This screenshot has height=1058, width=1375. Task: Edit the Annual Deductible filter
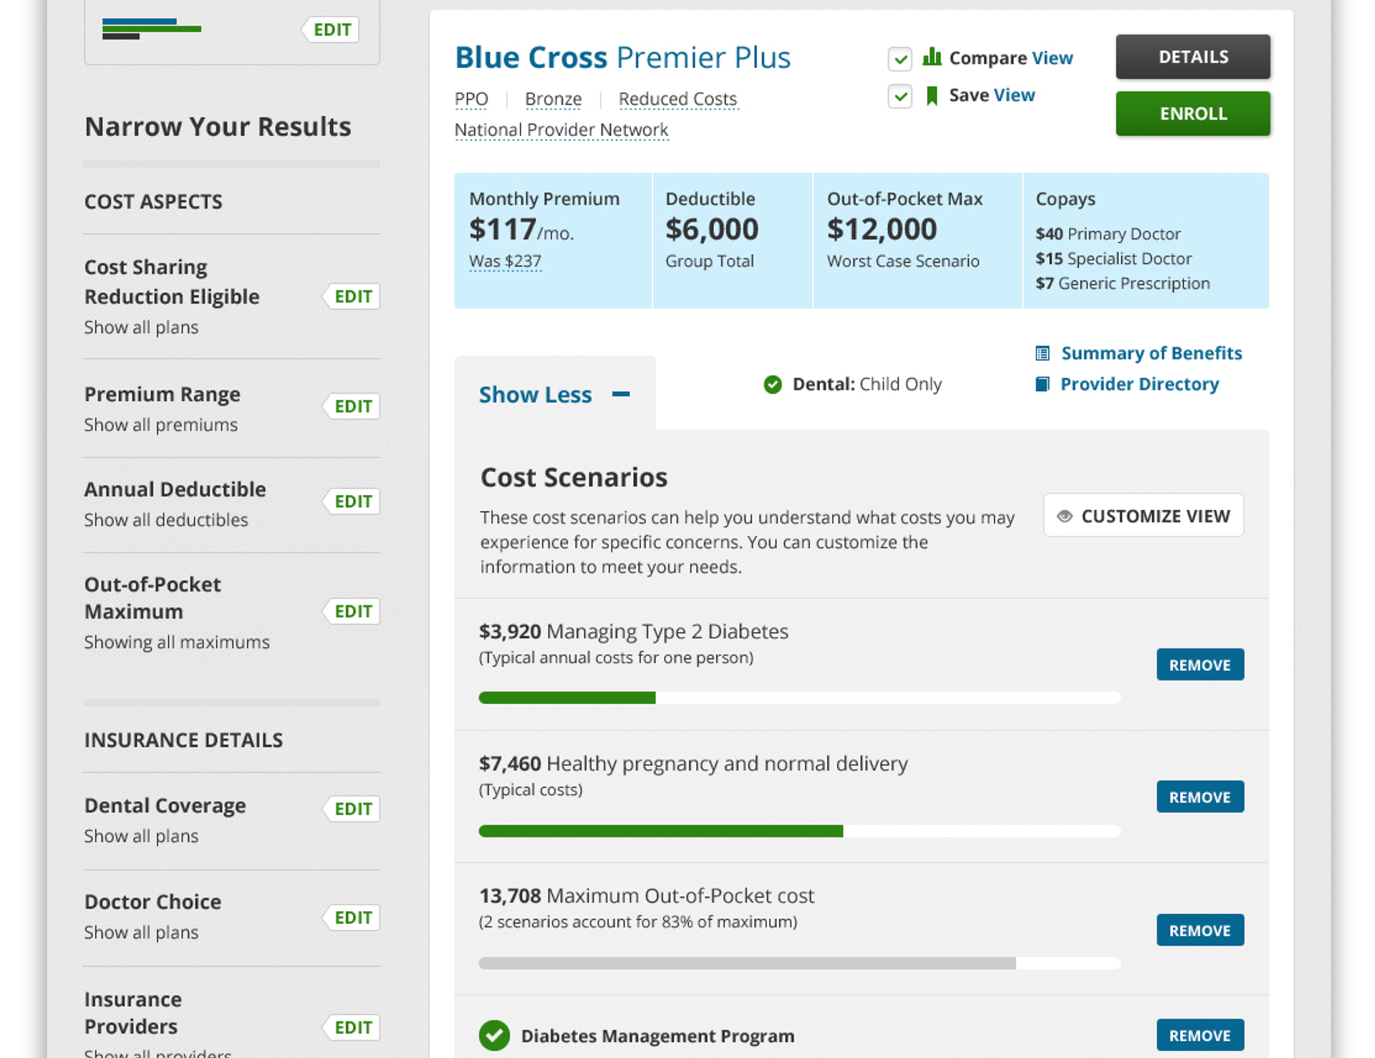(352, 501)
